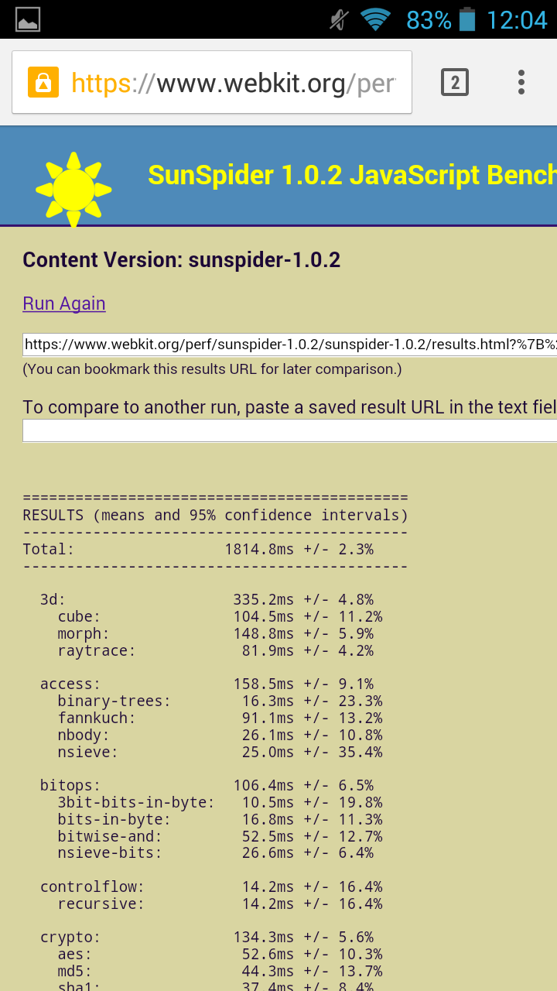Viewport: 557px width, 991px height.
Task: Tap the SunSpider 1.0.2 JavaScript Benchmark heading
Action: click(x=352, y=175)
